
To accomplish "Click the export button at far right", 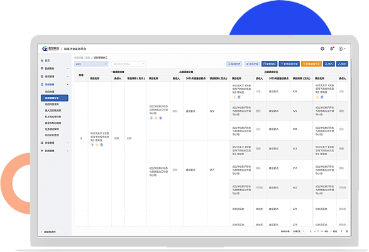I will (x=342, y=63).
